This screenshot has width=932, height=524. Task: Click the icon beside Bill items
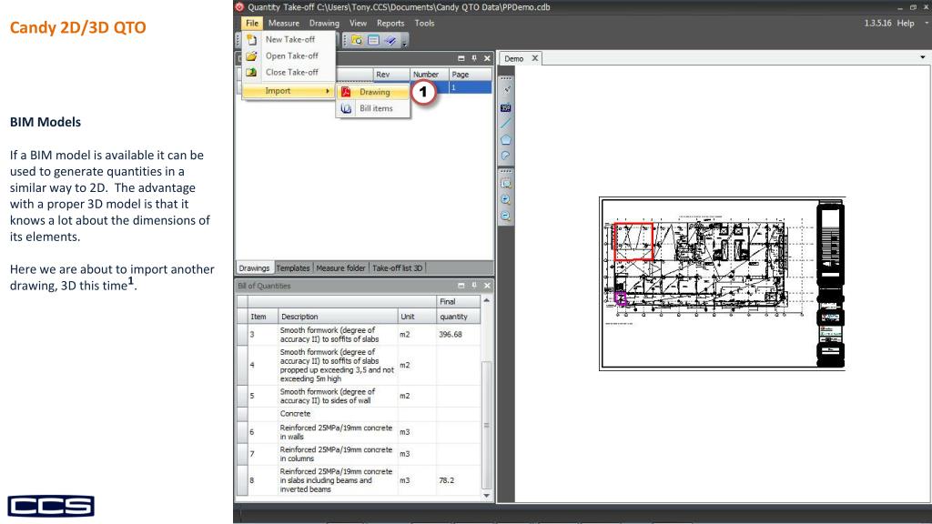tap(346, 109)
